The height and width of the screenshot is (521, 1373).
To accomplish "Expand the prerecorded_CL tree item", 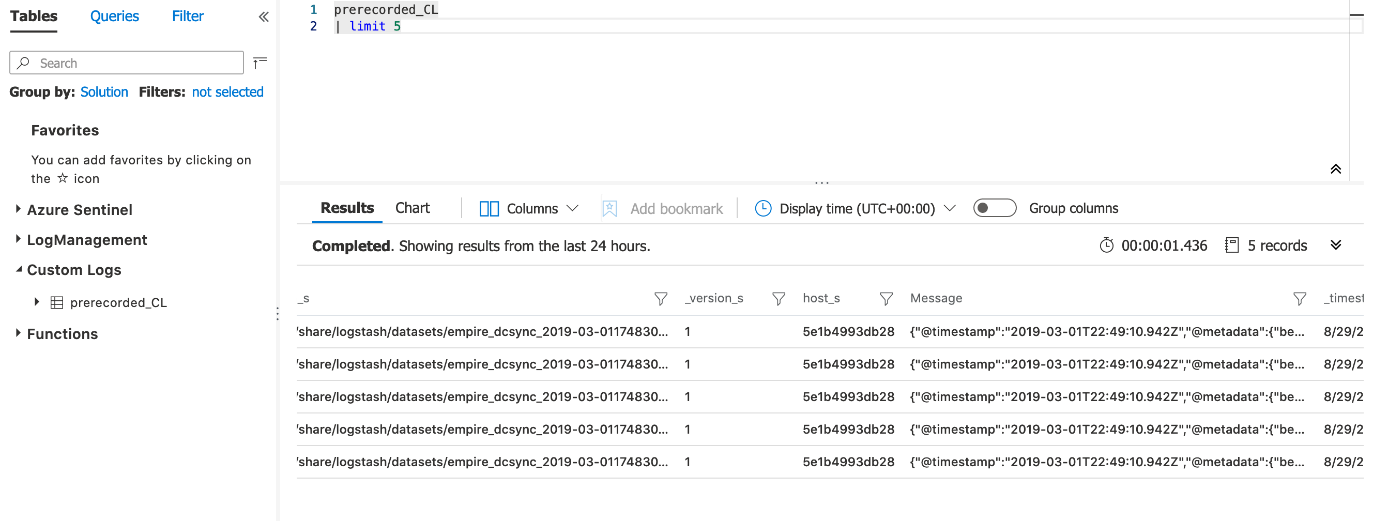I will (36, 301).
